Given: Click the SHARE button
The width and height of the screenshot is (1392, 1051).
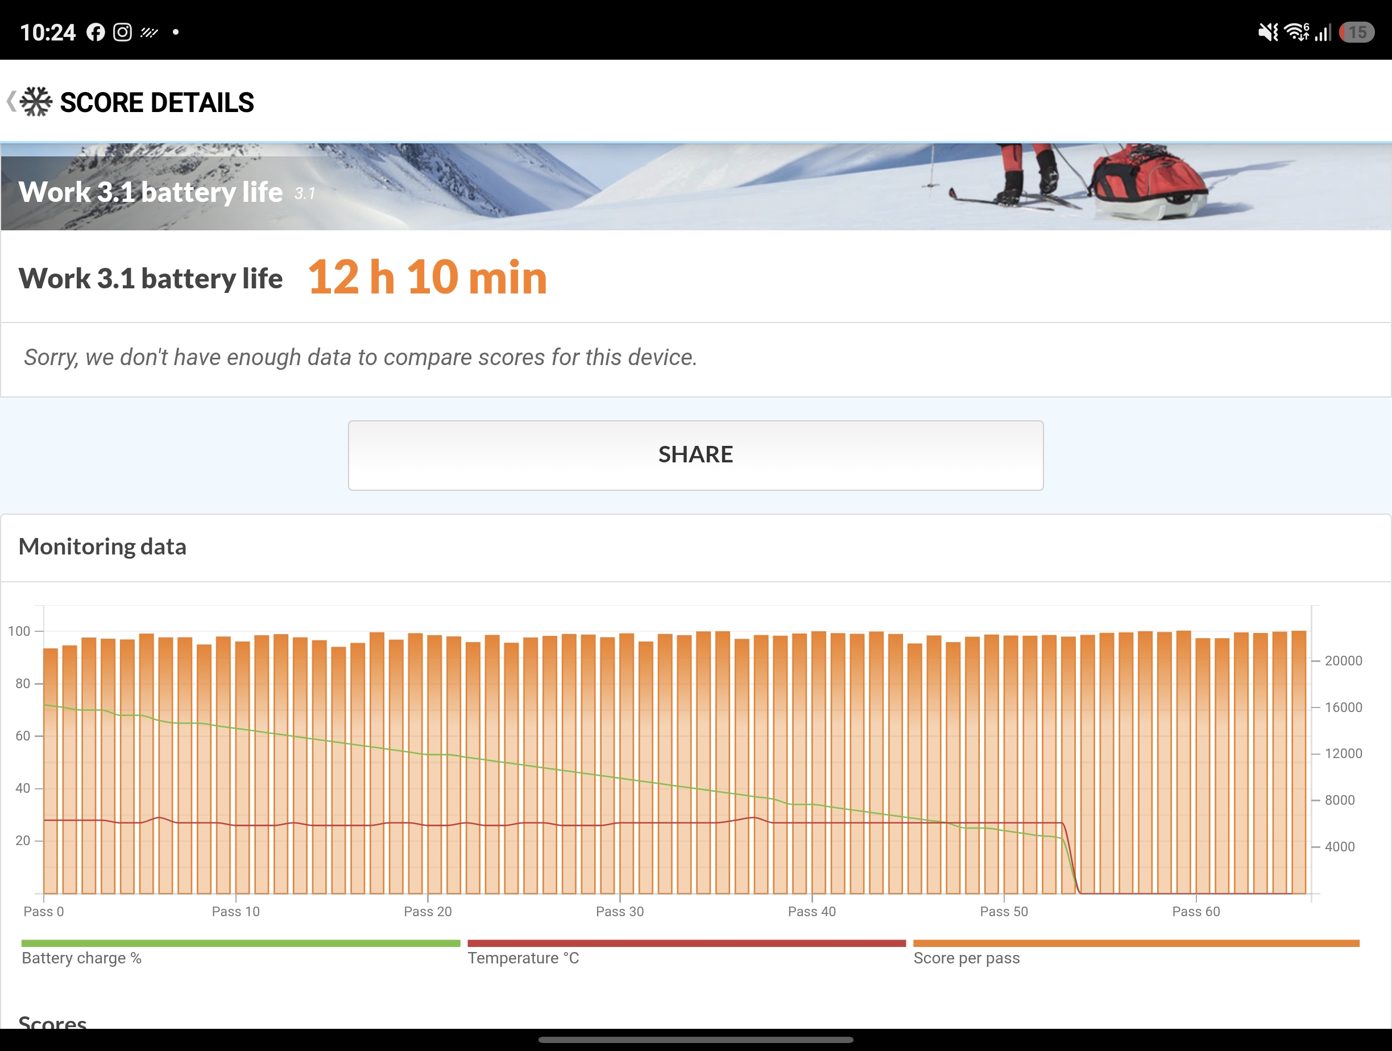Looking at the screenshot, I should [x=695, y=455].
